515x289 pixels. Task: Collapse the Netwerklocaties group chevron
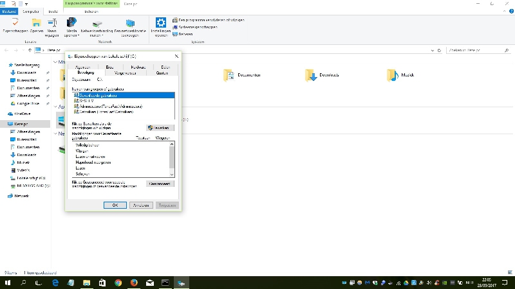55,134
